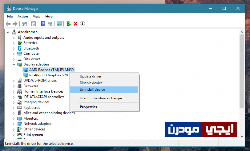Click the Network adapters icon
Image resolution: width=250 pixels, height=151 pixels.
(x=20, y=124)
